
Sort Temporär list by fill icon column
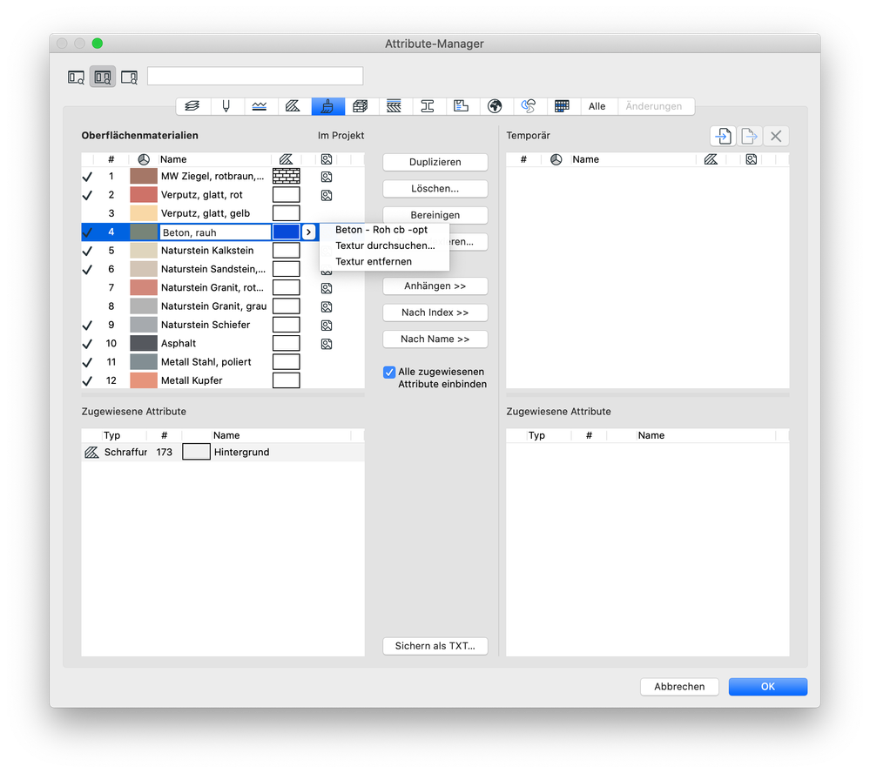click(711, 159)
